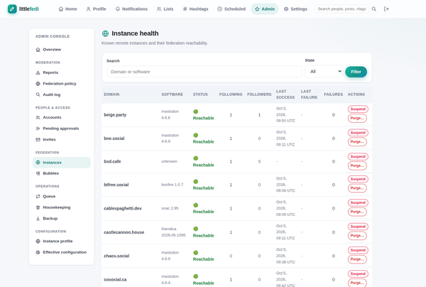Click the Instances globe icon in sidebar
Viewport: 426px width, 287px height.
pos(38,163)
